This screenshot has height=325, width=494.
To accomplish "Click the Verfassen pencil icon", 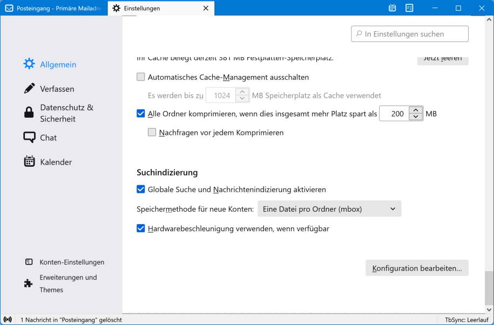I will [29, 89].
